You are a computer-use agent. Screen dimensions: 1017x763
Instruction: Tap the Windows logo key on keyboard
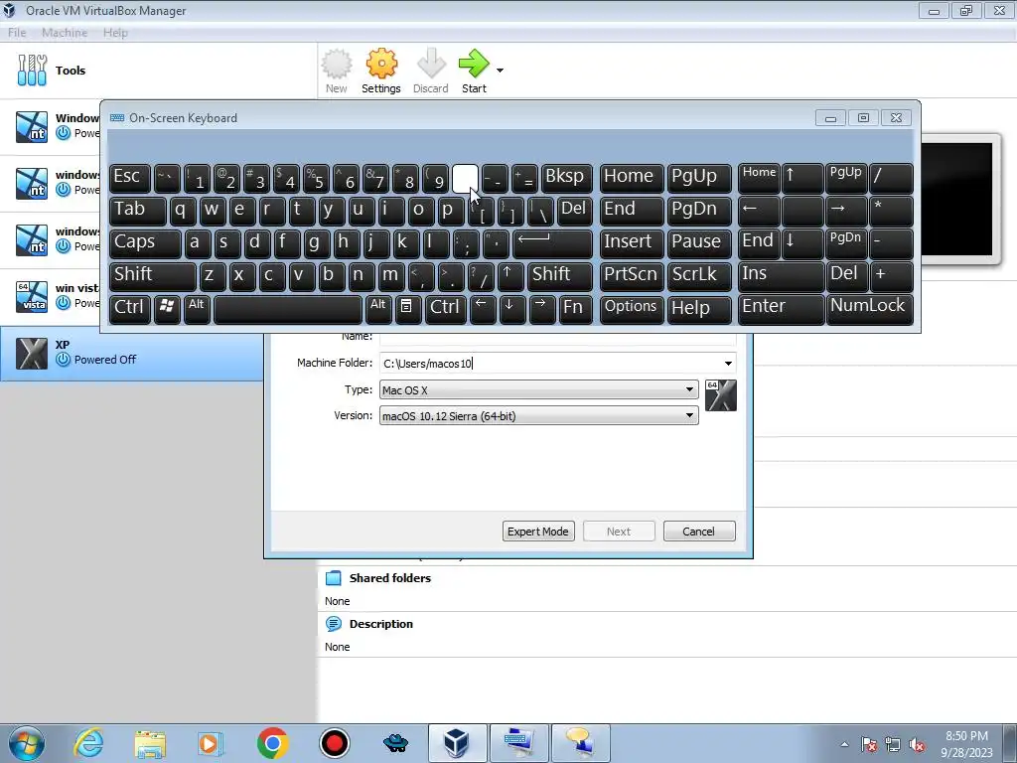[167, 309]
